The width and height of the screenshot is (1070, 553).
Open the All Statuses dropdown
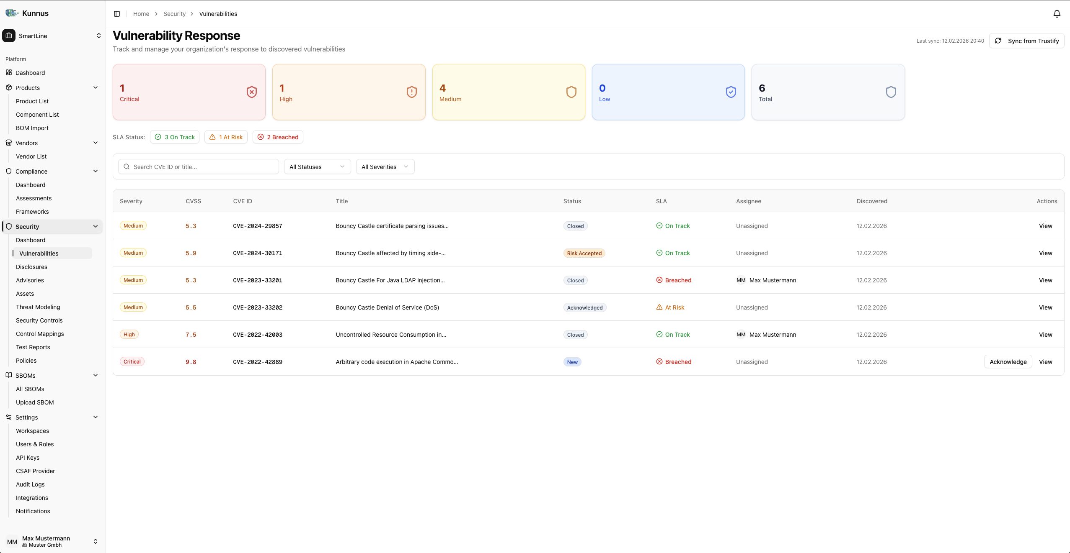point(317,167)
